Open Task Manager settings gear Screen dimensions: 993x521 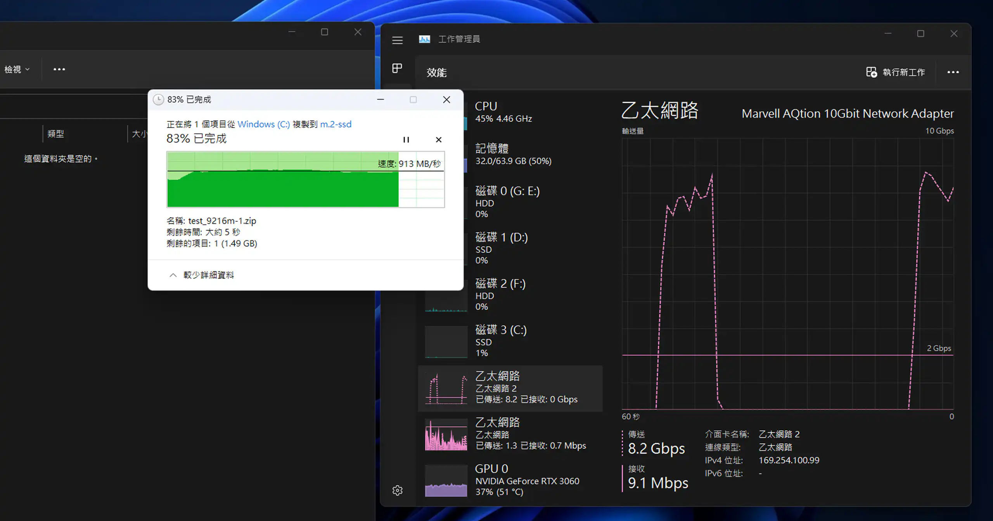click(397, 490)
